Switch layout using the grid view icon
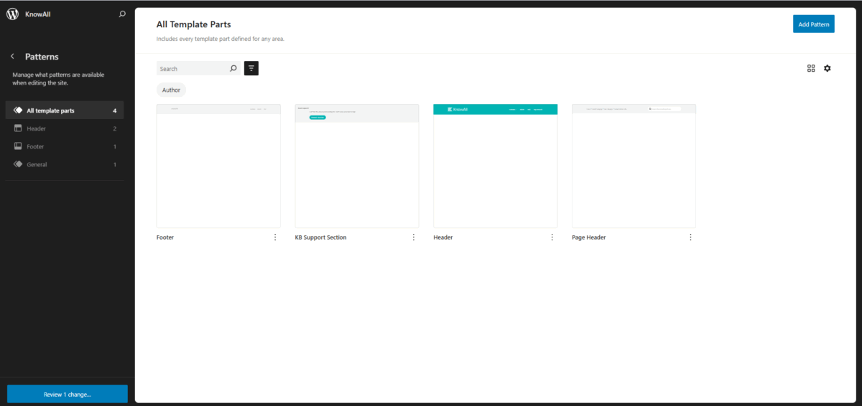The image size is (862, 406). (811, 68)
